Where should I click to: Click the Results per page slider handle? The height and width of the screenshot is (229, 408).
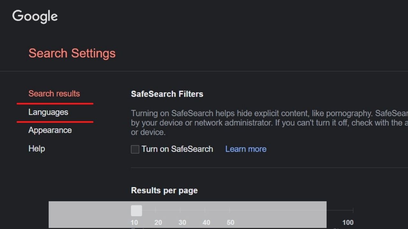tap(136, 210)
